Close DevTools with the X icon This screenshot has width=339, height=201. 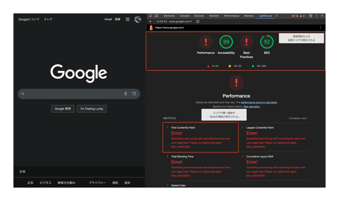click(x=322, y=16)
